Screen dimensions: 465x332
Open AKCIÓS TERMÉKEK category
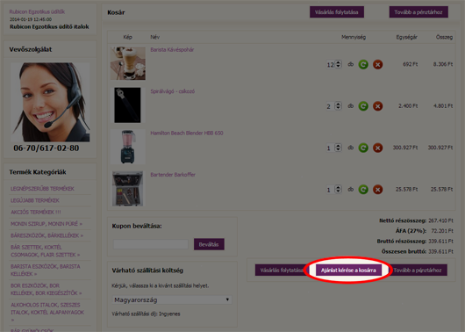tap(36, 212)
